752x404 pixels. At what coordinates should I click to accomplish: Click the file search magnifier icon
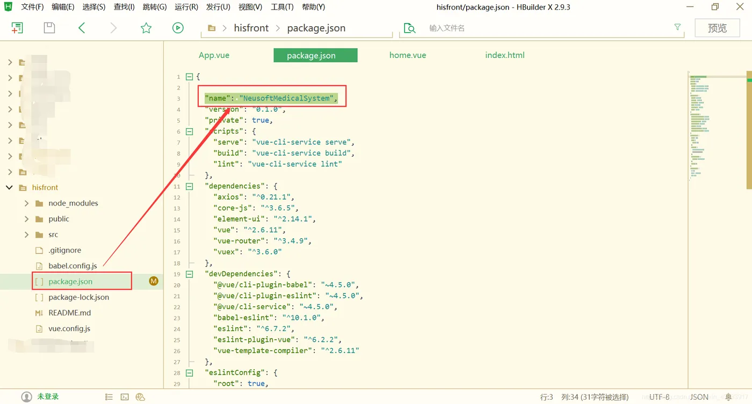[410, 28]
